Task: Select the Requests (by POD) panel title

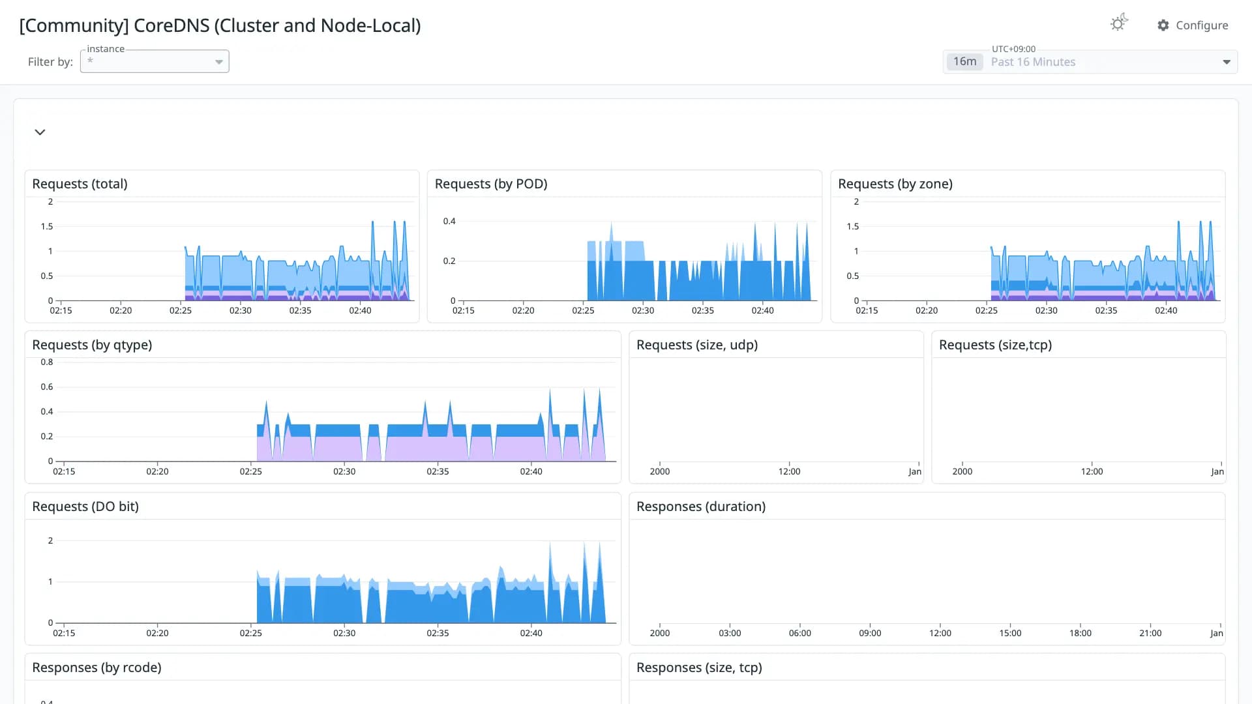Action: tap(491, 184)
